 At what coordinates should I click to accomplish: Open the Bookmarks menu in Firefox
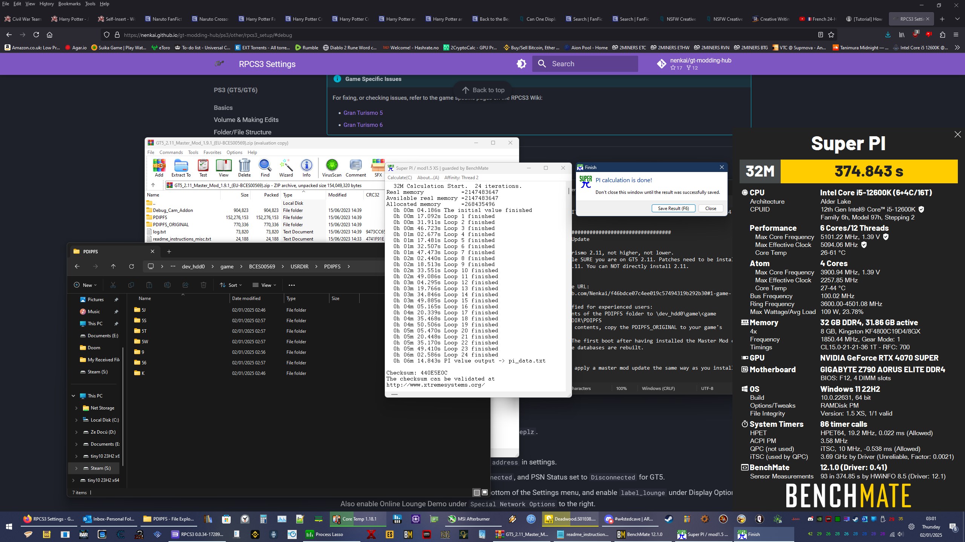click(69, 4)
